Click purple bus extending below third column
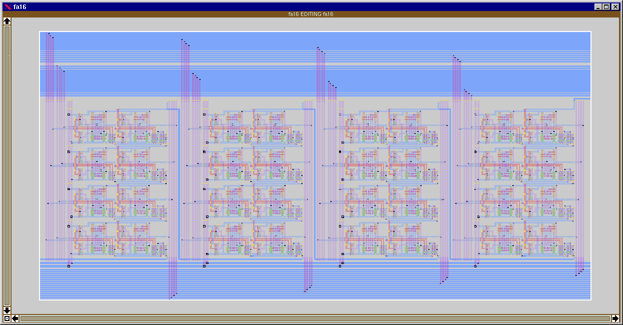Viewport: 623px width, 325px height. pyautogui.click(x=308, y=275)
